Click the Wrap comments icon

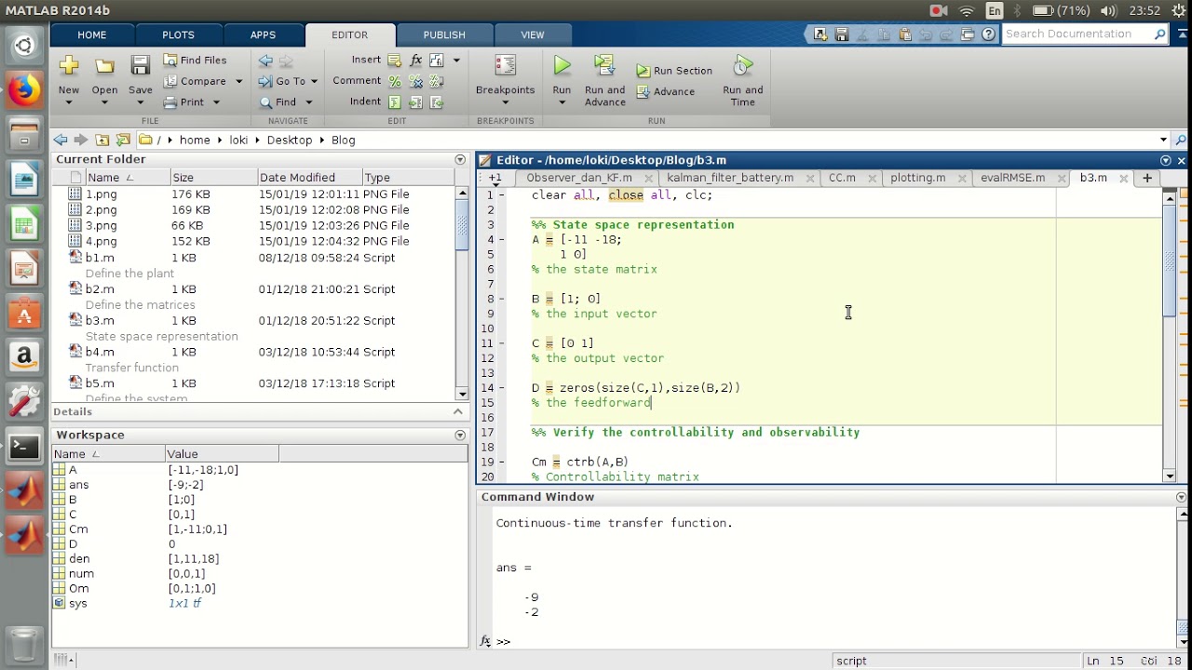[436, 82]
